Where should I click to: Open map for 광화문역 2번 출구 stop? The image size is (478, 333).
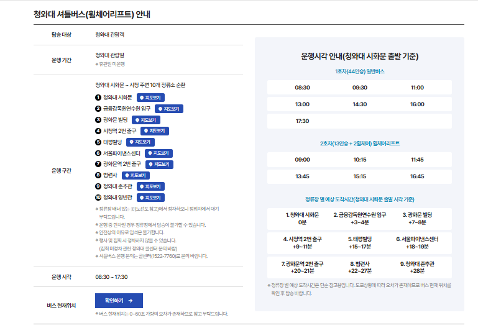pos(159,164)
